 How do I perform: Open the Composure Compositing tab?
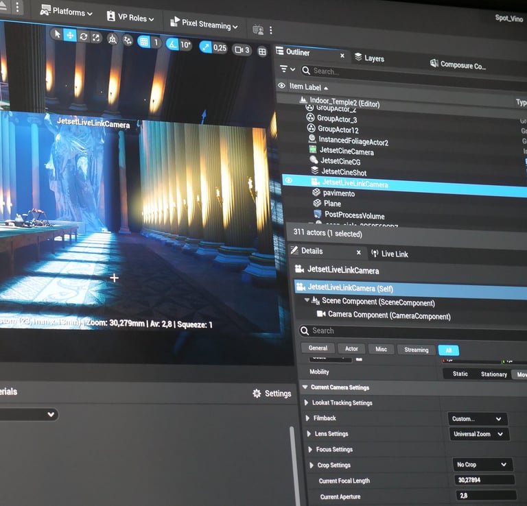pos(458,64)
